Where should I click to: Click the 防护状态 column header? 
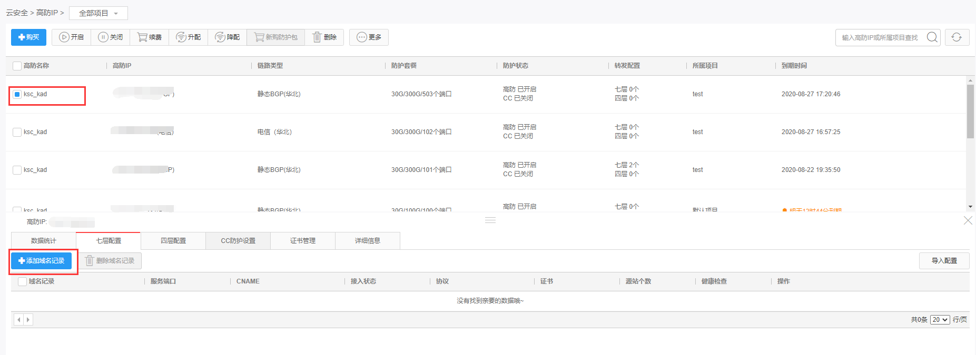[x=516, y=66]
